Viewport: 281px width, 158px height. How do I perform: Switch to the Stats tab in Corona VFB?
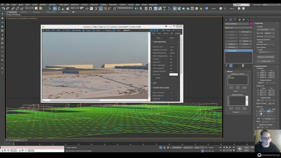tap(159, 33)
